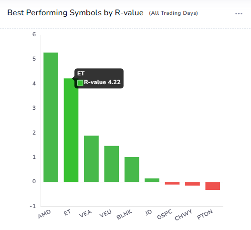Select the BLNK bar

click(x=132, y=169)
